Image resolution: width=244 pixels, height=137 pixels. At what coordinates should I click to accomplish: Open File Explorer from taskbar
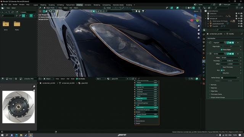click(21, 135)
